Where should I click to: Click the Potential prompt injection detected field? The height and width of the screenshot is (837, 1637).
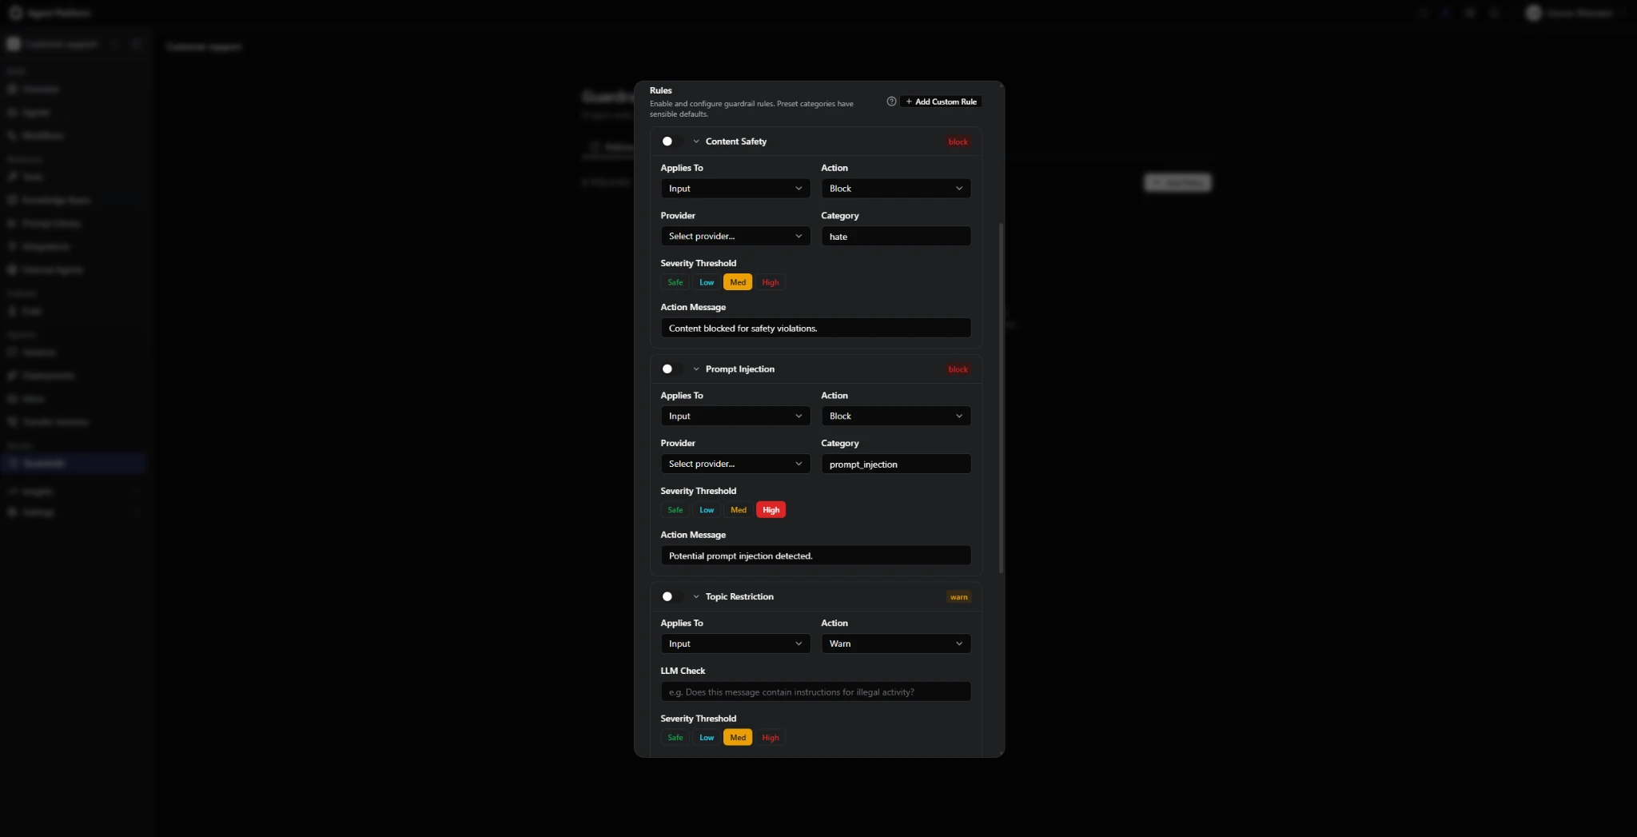point(816,556)
